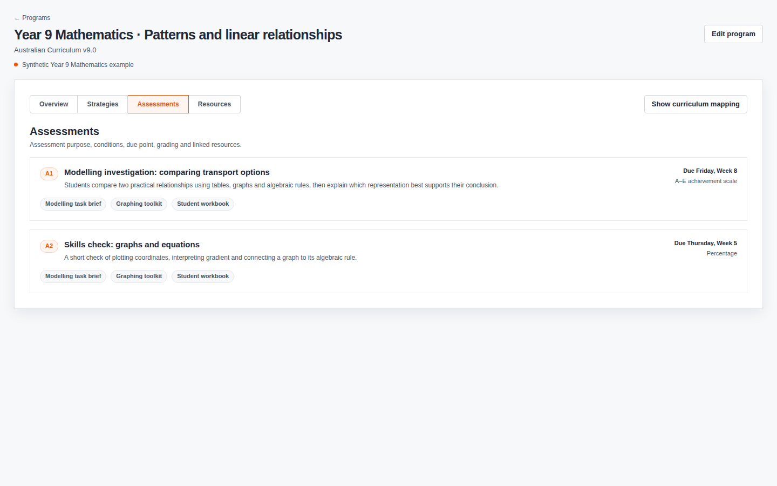Open Graphing toolkit chip under A2
777x486 pixels.
coord(139,276)
